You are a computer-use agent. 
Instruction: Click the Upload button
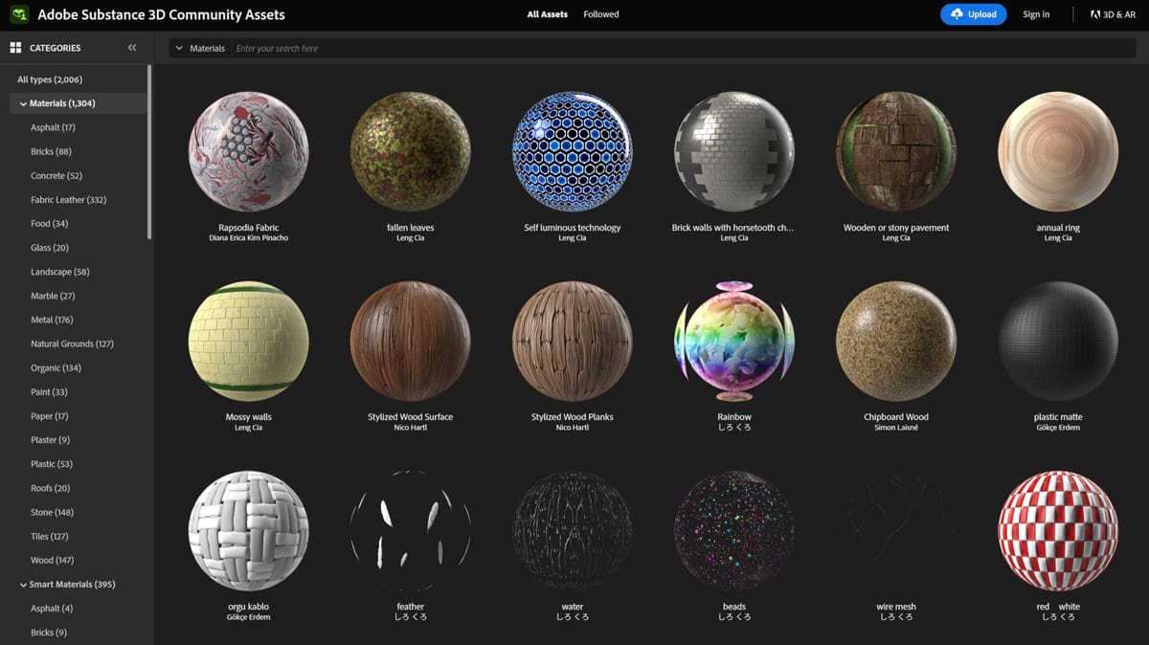973,14
